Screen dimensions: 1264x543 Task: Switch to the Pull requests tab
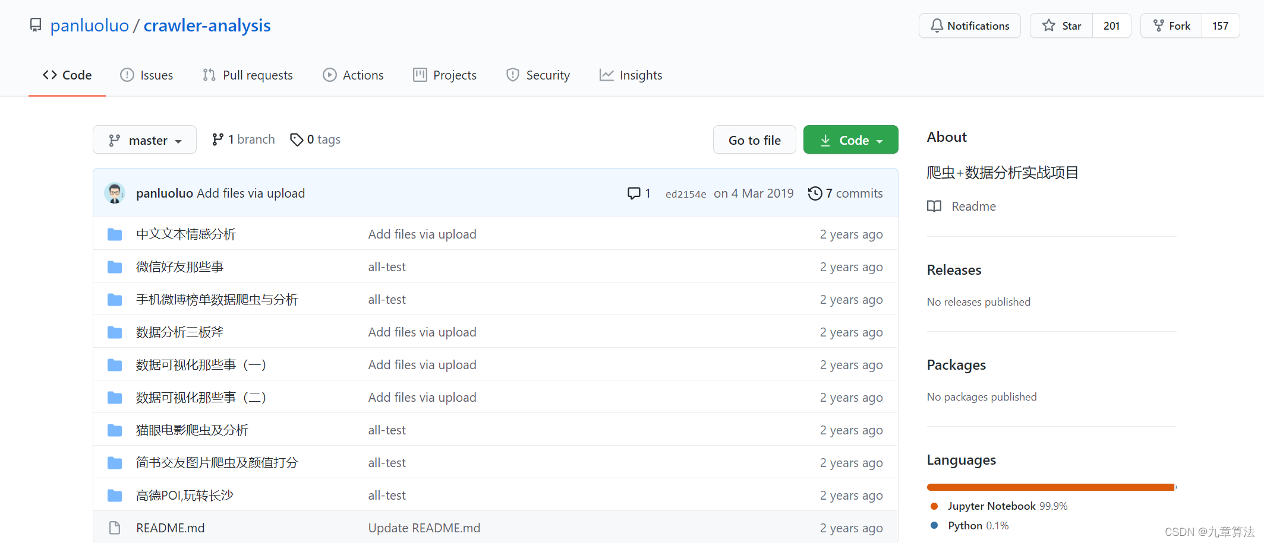coord(248,75)
